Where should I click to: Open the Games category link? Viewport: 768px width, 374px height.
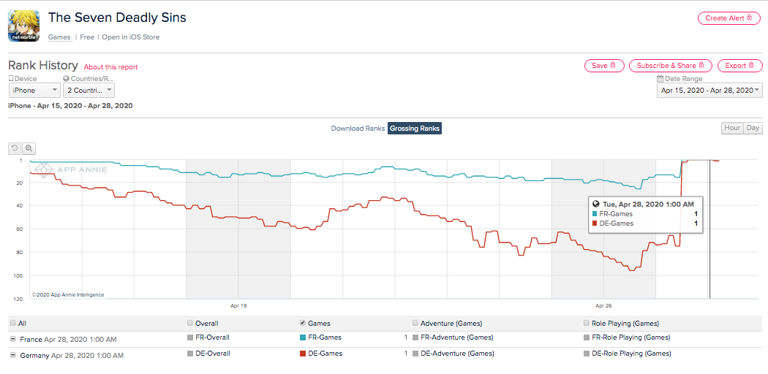pyautogui.click(x=59, y=37)
